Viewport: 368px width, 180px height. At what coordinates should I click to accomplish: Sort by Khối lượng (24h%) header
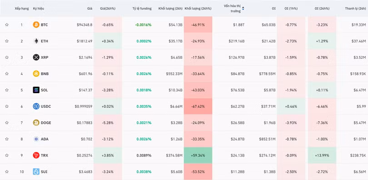click(198, 9)
